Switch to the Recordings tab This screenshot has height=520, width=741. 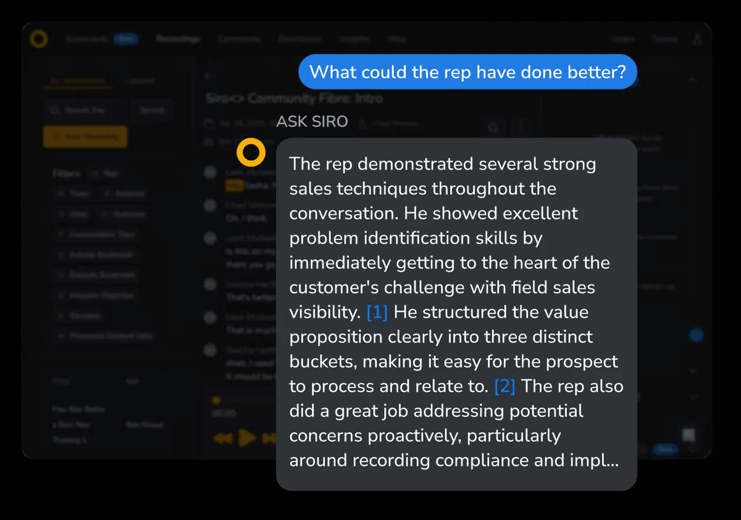pos(178,39)
